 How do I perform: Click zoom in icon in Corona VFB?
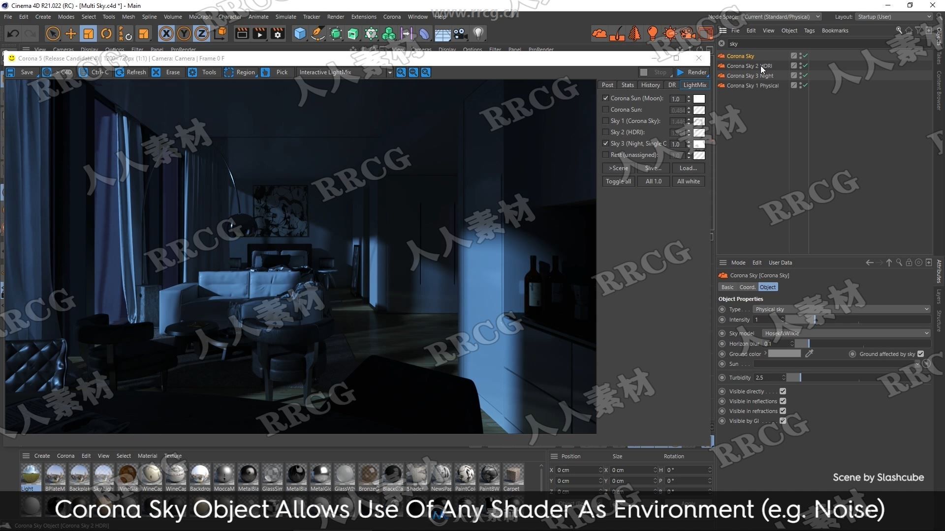point(401,72)
